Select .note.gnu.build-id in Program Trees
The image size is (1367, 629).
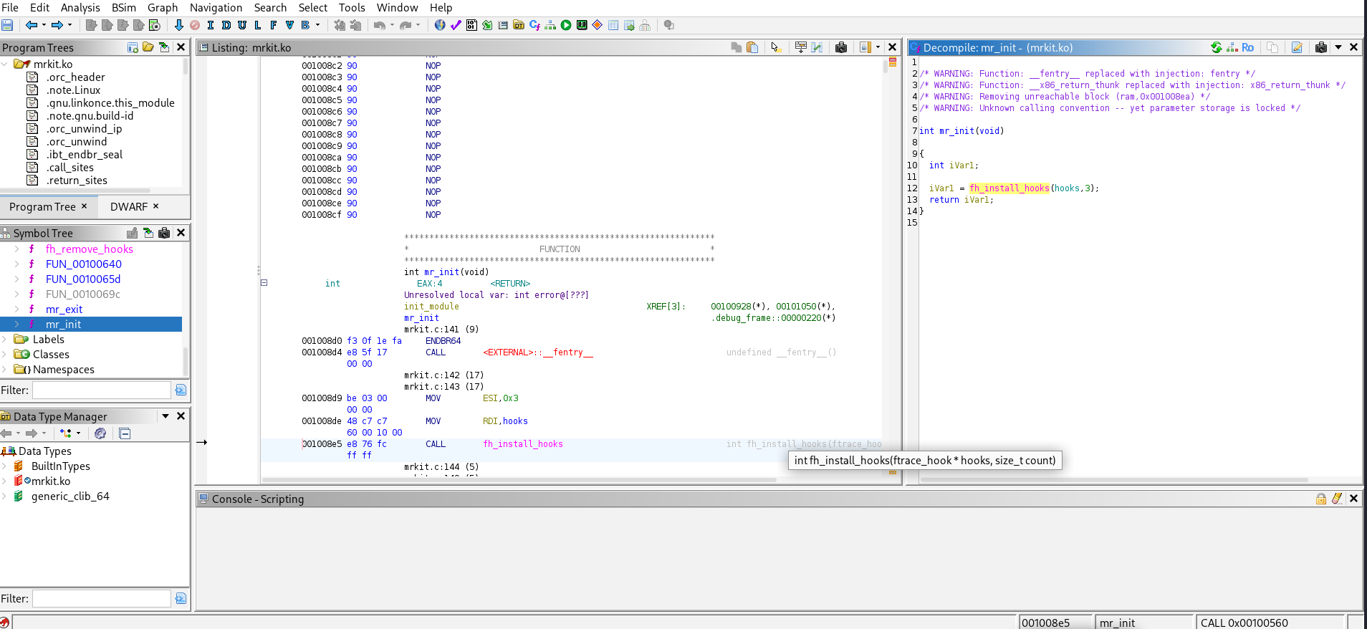tap(90, 116)
